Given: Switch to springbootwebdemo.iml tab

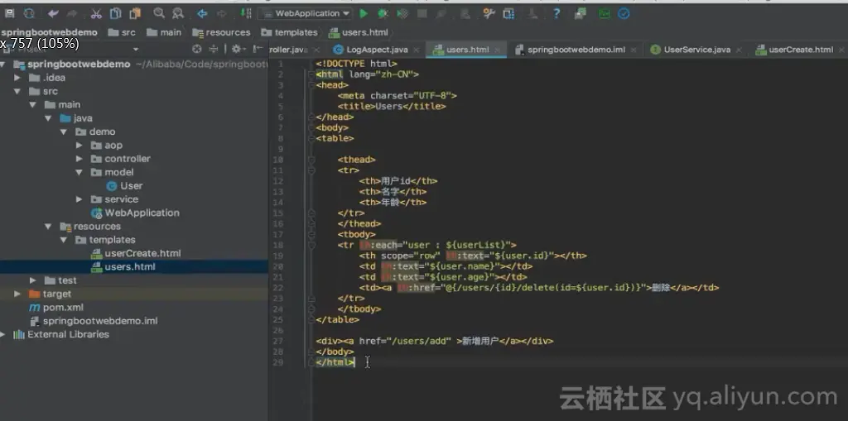Looking at the screenshot, I should [576, 50].
